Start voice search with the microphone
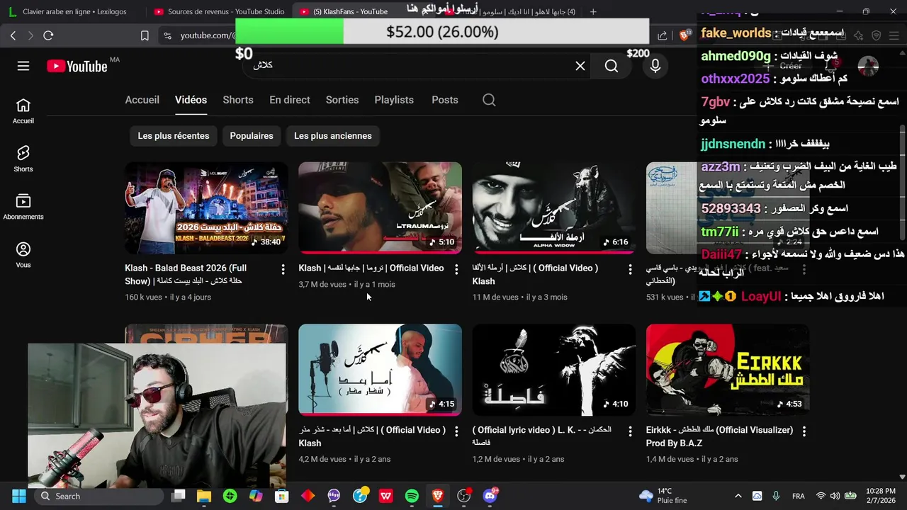 655,66
